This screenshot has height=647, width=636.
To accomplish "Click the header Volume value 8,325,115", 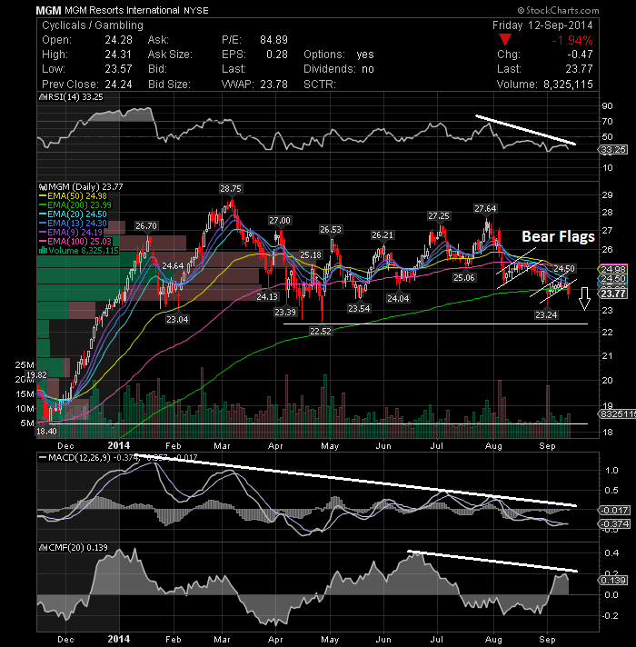I will [x=568, y=85].
